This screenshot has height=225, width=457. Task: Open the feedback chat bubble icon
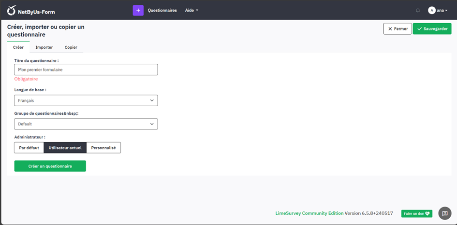445,213
